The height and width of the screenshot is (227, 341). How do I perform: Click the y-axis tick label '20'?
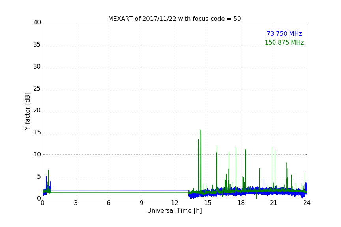click(x=37, y=111)
